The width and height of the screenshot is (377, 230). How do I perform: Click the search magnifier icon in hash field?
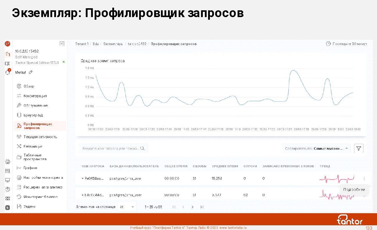142,148
